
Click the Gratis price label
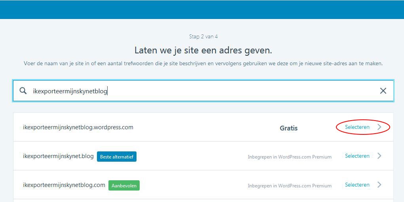pos(288,128)
